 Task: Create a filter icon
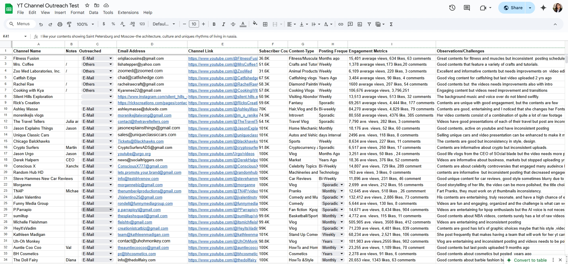click(369, 24)
